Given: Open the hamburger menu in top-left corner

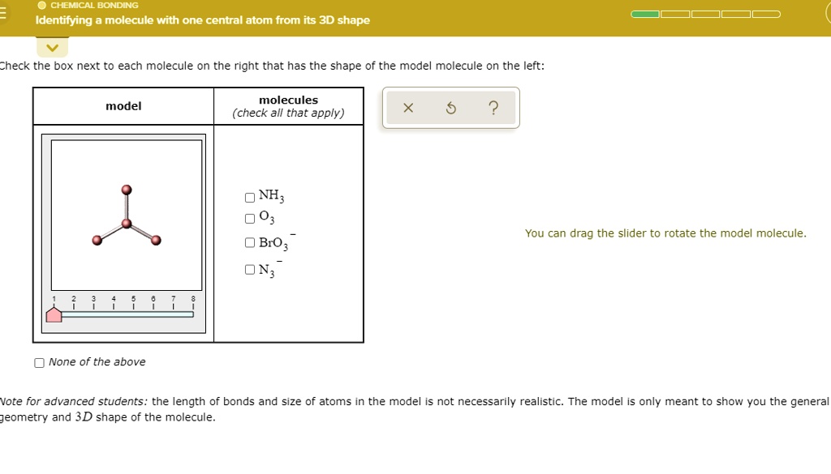Looking at the screenshot, I should coord(3,14).
